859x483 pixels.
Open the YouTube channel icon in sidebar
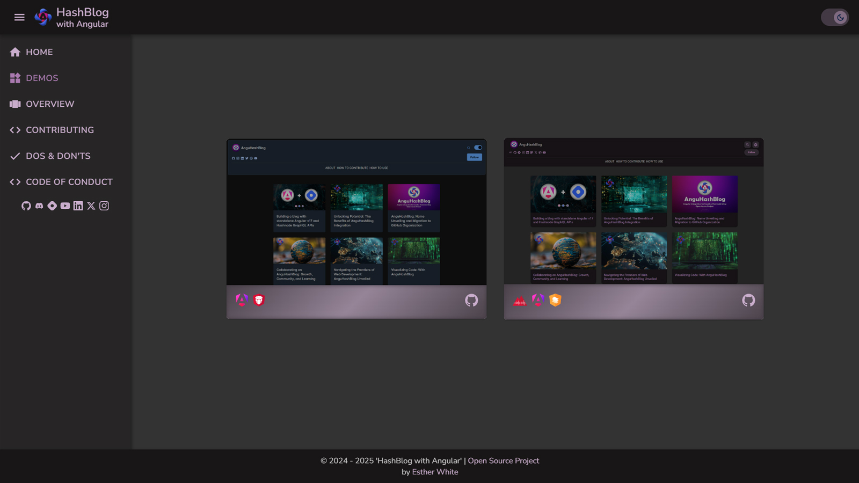coord(65,206)
